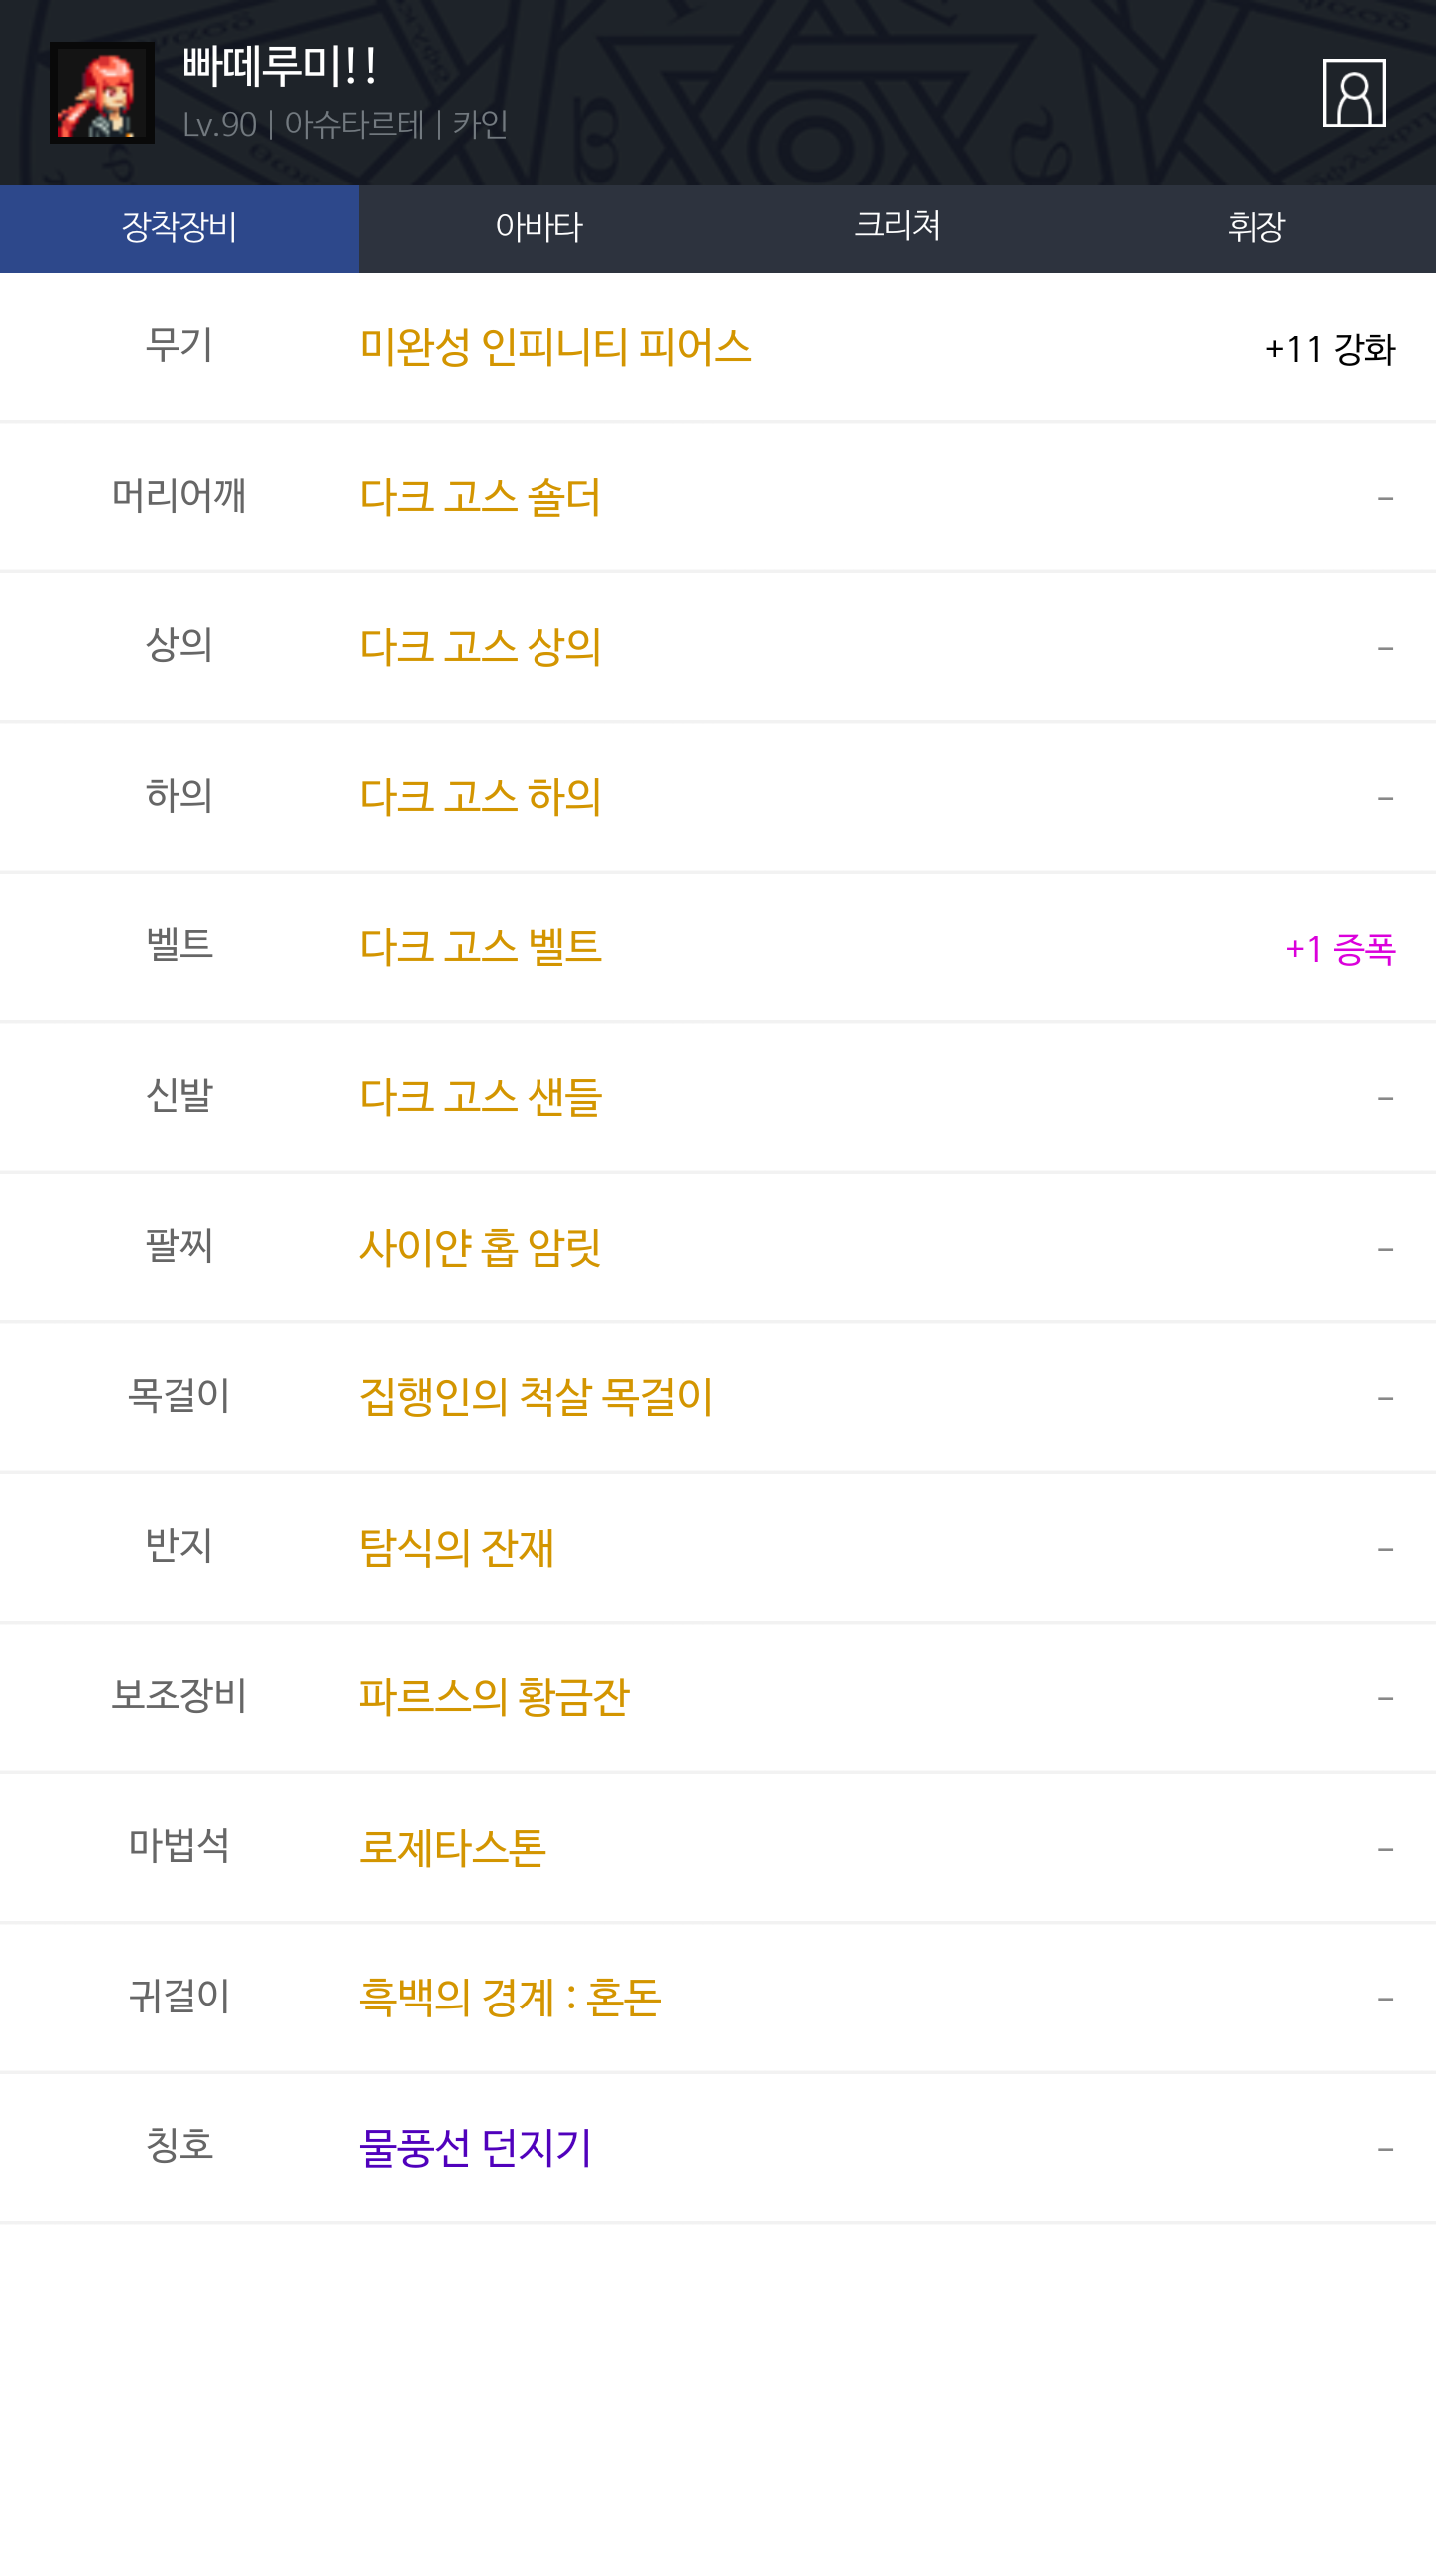Click the 다크 고스 숄더 item link
The width and height of the screenshot is (1436, 2553).
[x=480, y=497]
